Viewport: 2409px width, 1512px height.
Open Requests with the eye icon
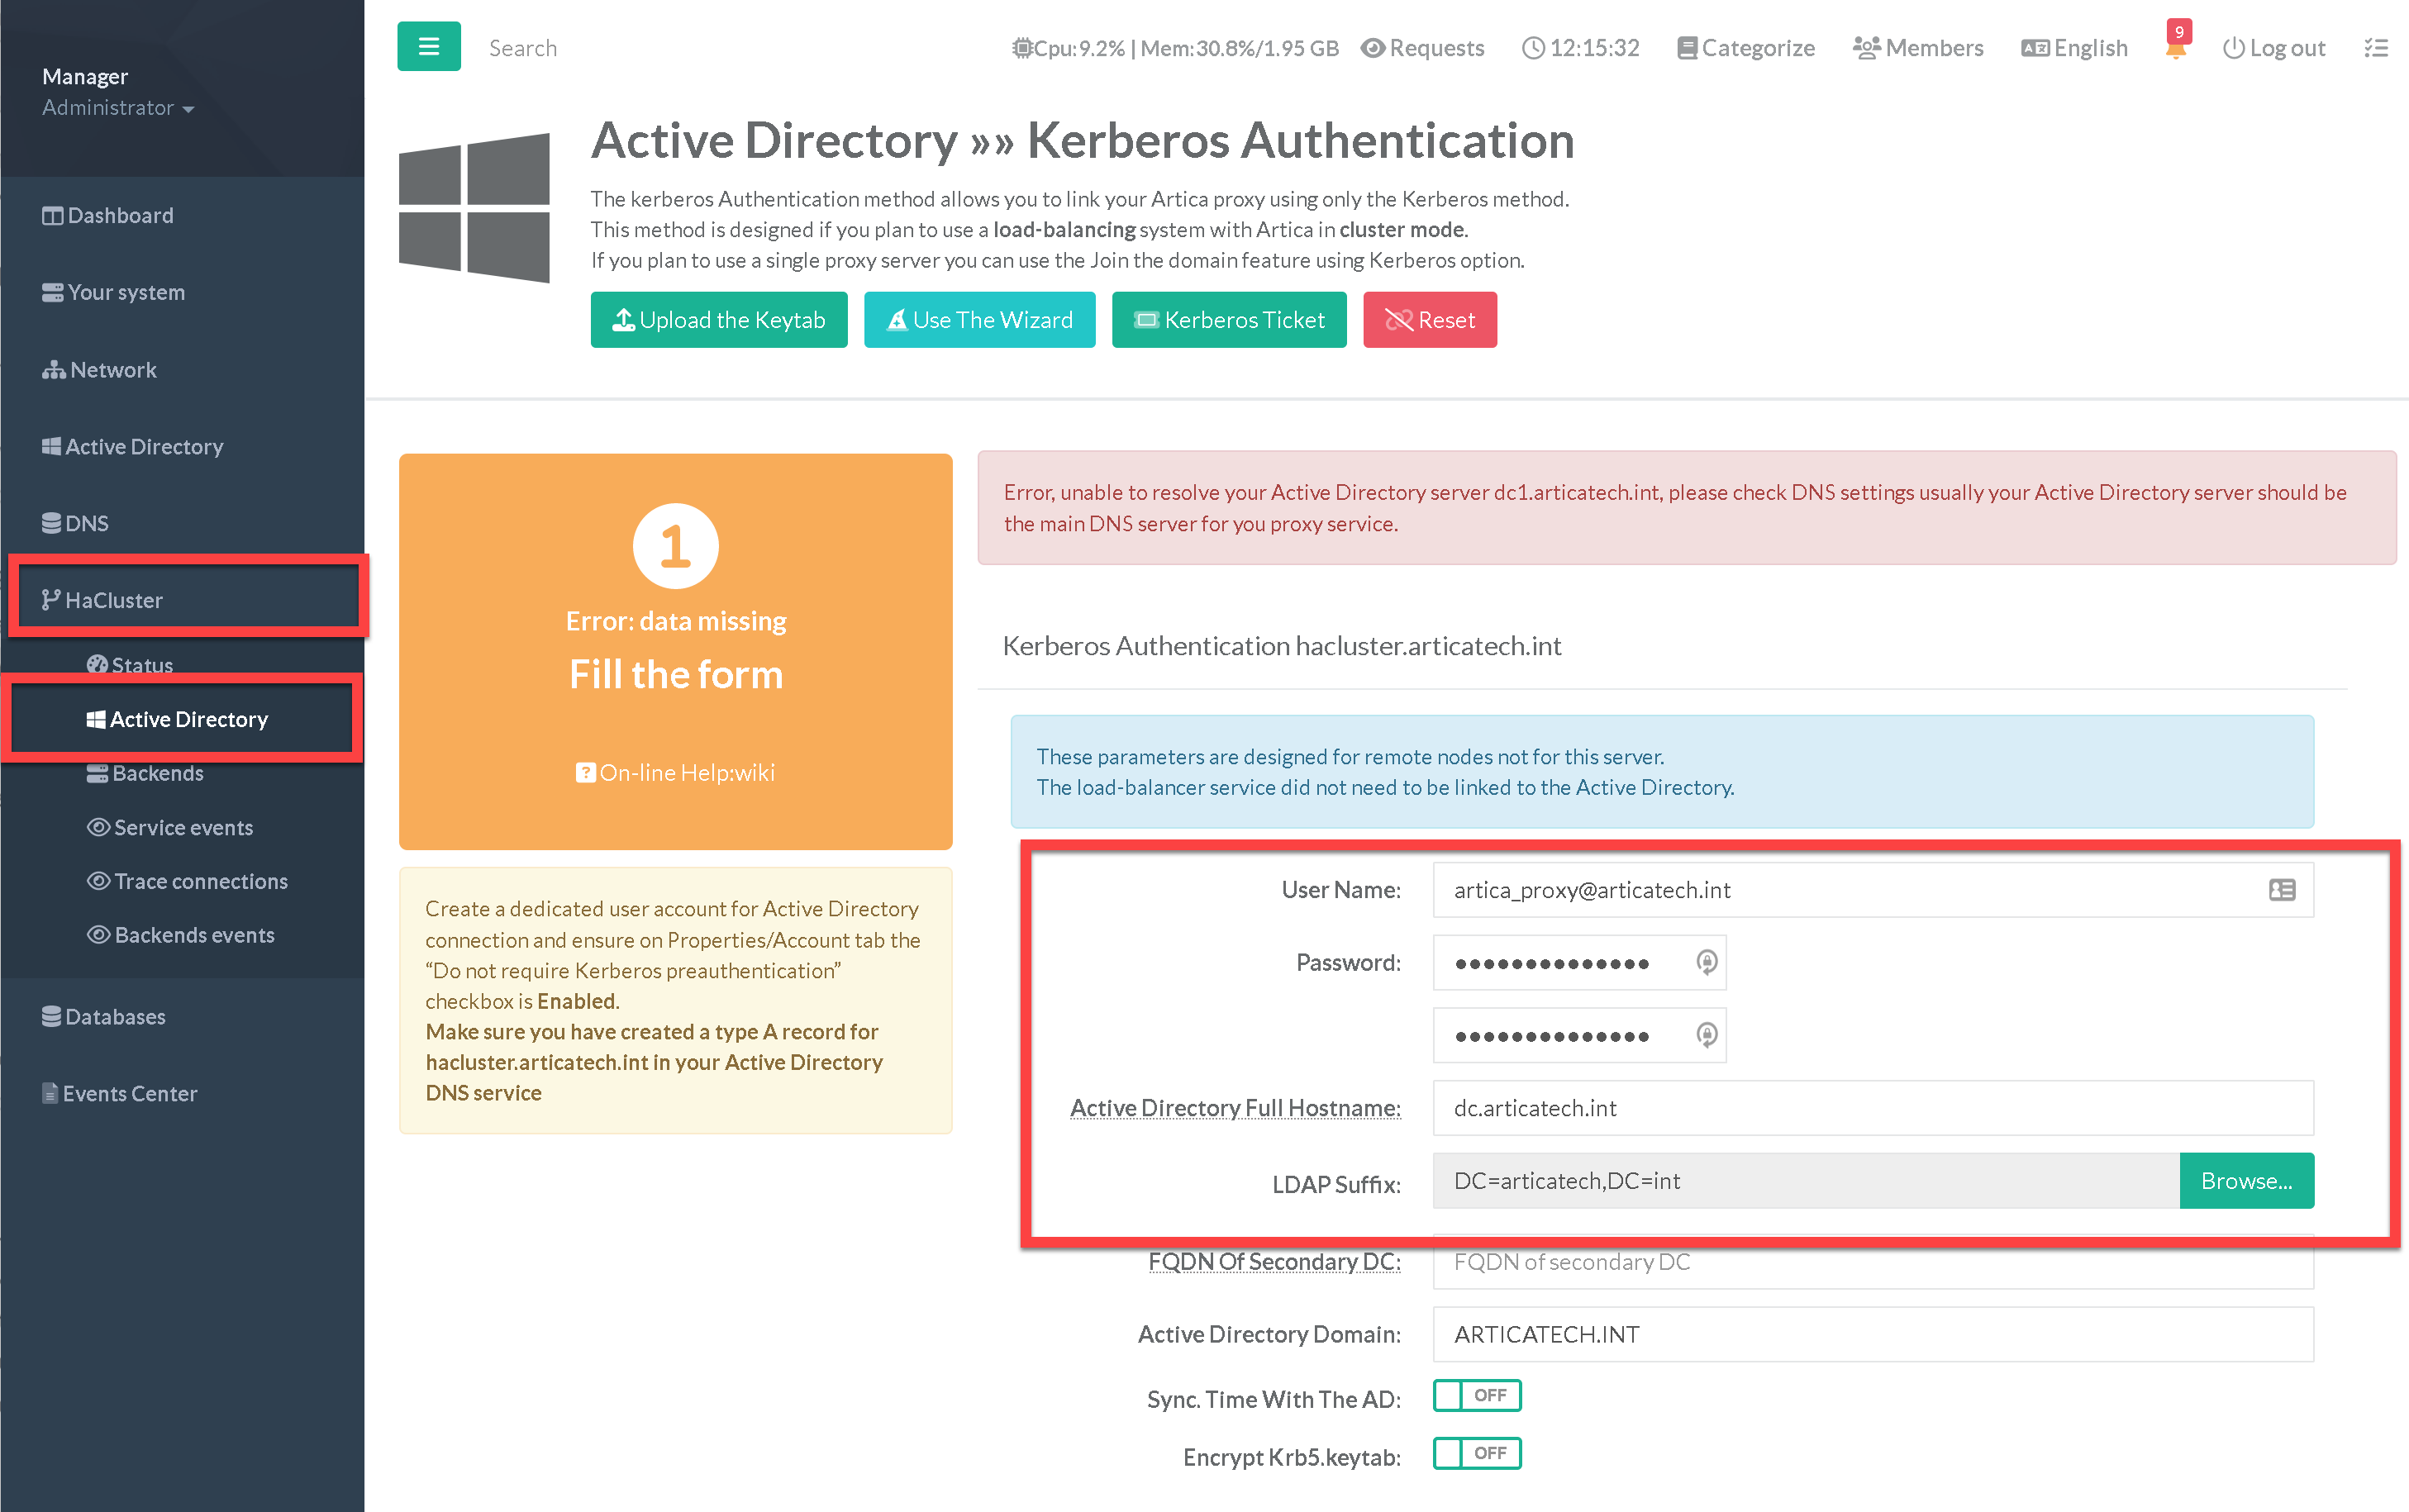point(1423,48)
